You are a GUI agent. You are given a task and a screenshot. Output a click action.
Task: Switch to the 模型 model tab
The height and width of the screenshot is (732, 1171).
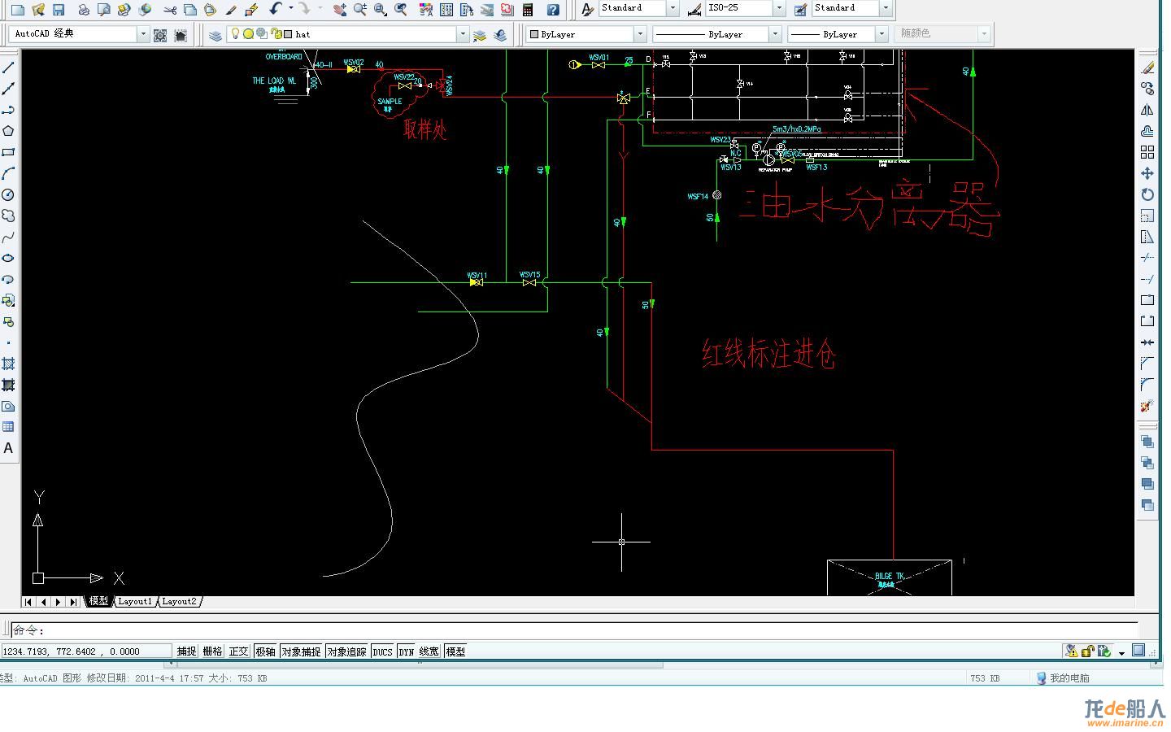click(x=98, y=602)
